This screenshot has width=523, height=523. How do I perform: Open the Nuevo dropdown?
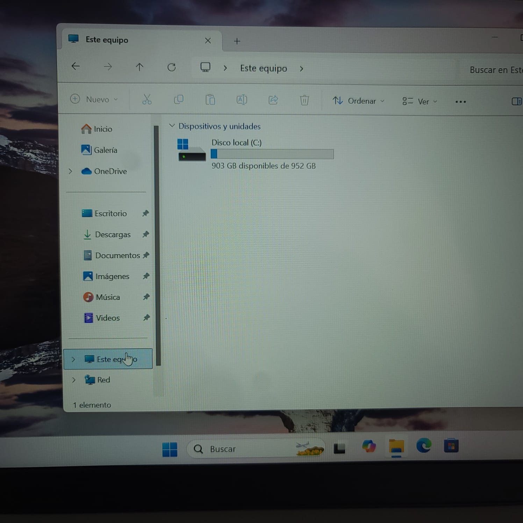click(94, 99)
